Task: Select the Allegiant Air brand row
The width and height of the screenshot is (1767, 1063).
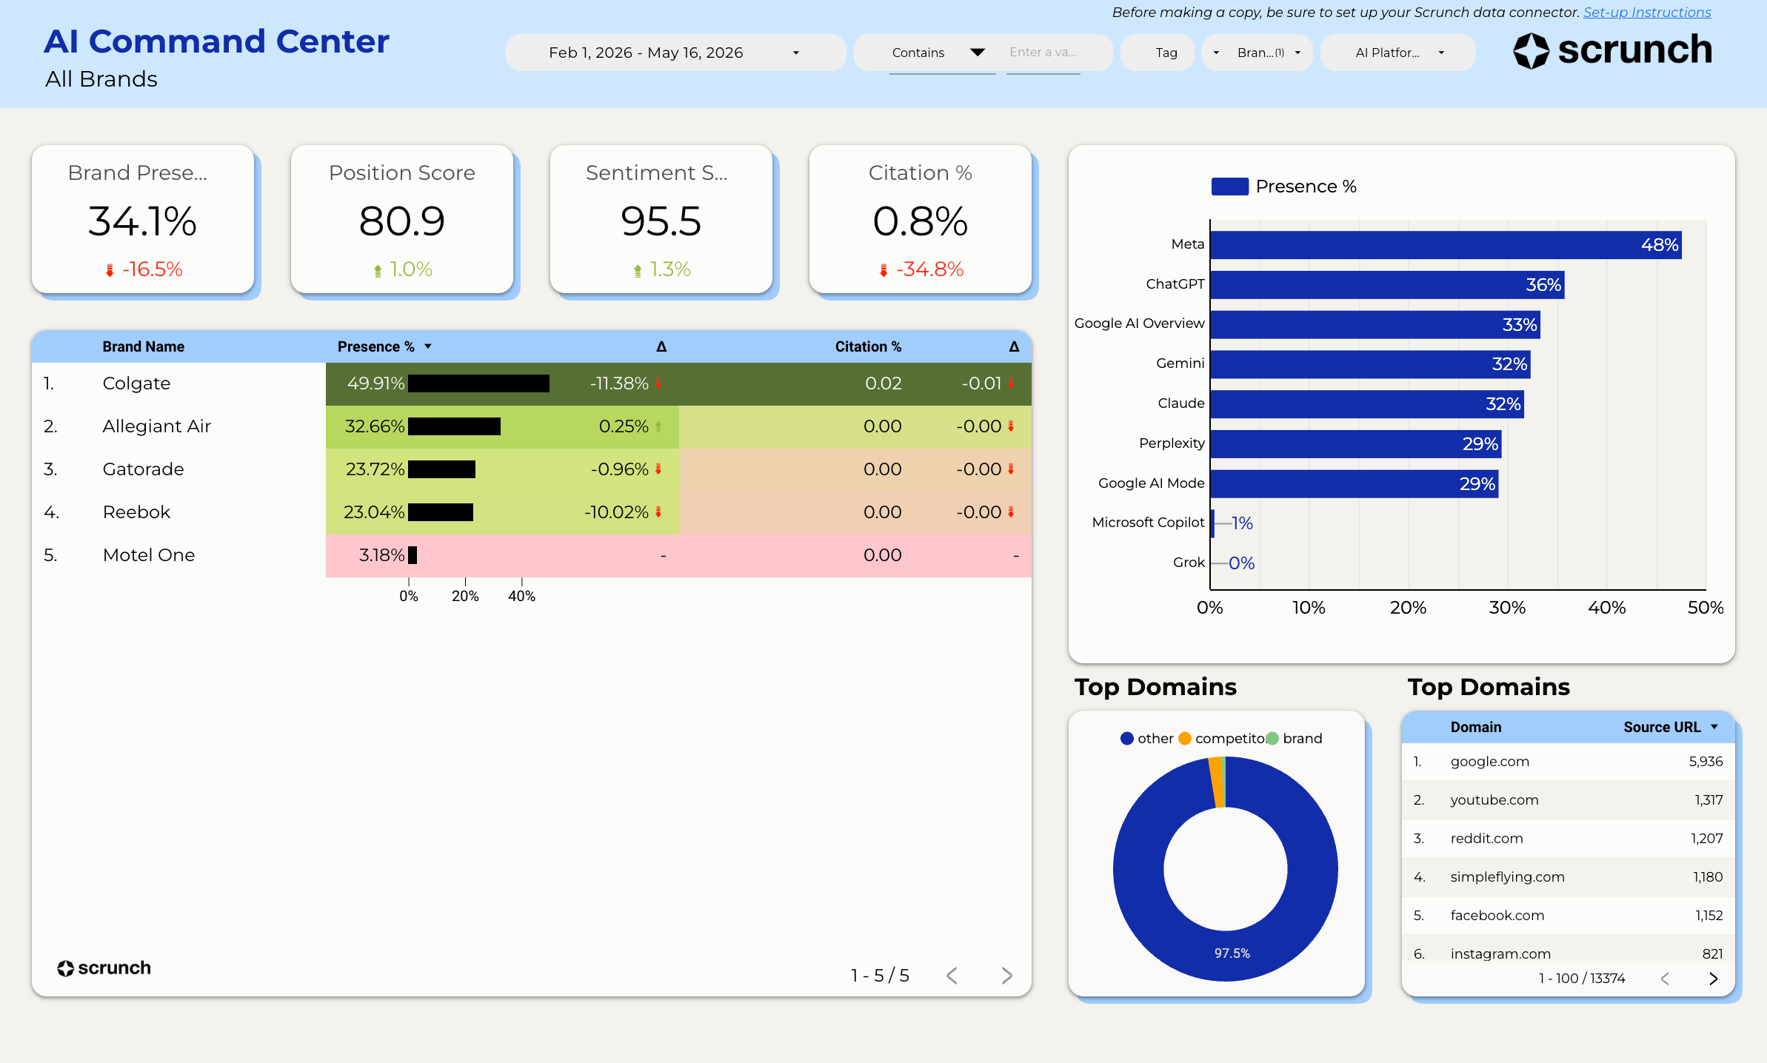Action: (532, 426)
